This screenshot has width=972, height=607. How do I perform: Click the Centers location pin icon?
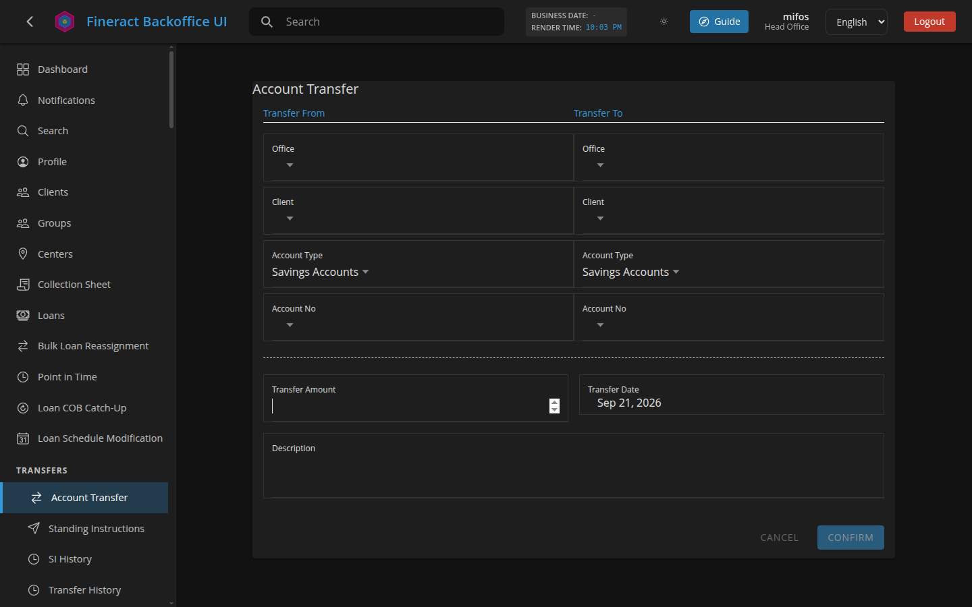pos(23,254)
